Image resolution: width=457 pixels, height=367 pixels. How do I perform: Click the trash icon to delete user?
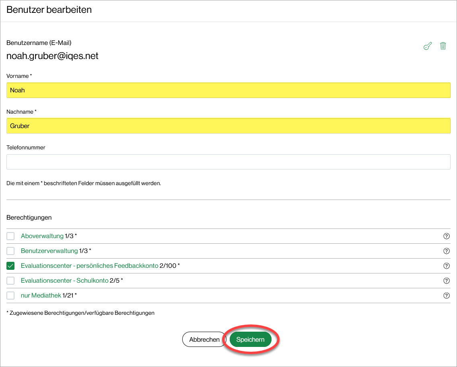tap(443, 46)
